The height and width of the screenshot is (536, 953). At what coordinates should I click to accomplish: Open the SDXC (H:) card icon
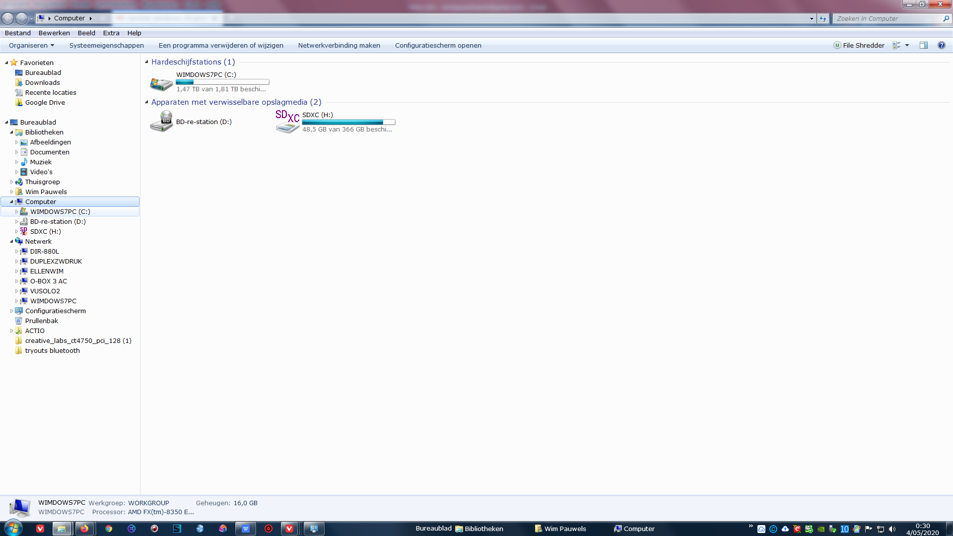[x=287, y=122]
